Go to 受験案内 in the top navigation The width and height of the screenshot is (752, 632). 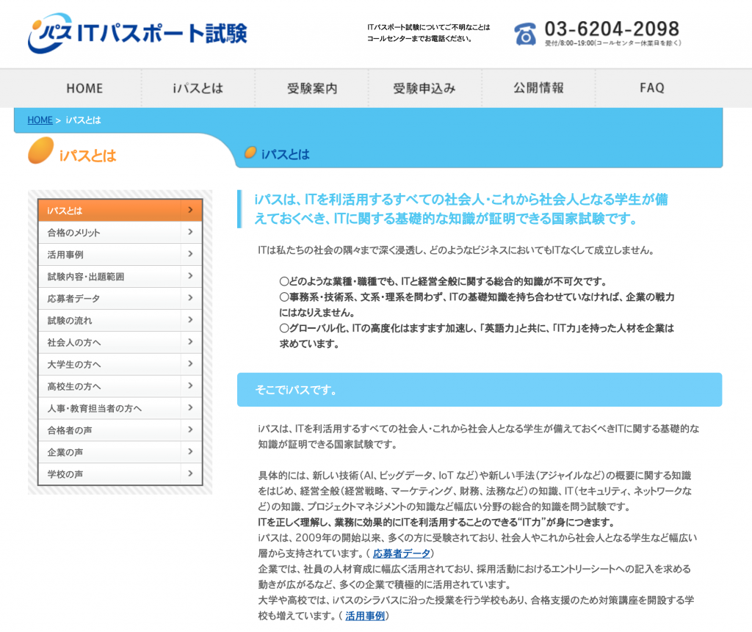click(311, 88)
